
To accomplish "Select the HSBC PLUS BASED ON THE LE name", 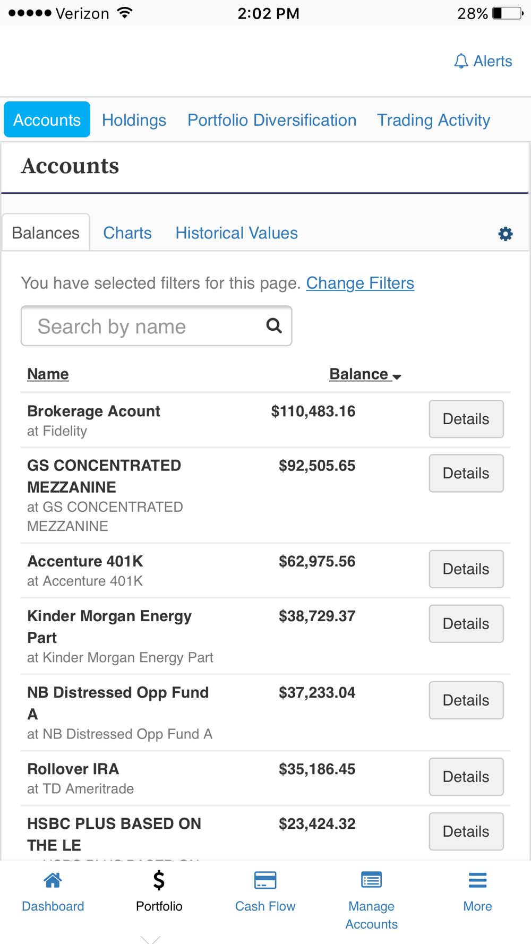I will click(x=114, y=834).
